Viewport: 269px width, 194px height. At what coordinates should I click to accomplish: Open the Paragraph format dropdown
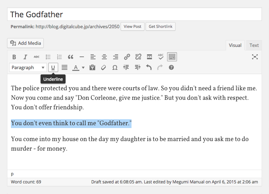point(28,67)
